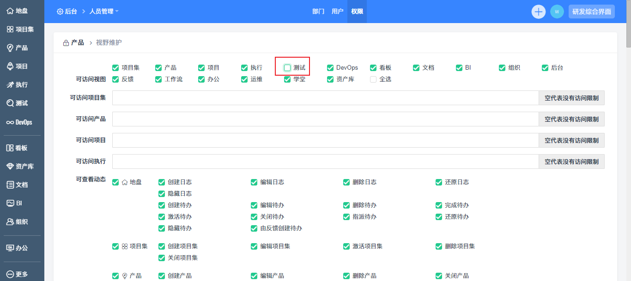631x281 pixels.
Task: Uncheck the 完成待办 checkbox
Action: [439, 205]
